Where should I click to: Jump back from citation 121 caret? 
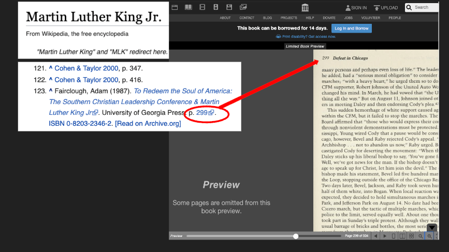click(x=51, y=67)
